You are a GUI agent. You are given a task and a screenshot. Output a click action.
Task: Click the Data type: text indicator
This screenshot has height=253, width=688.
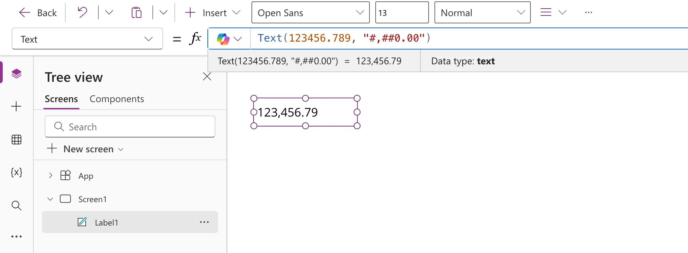463,61
